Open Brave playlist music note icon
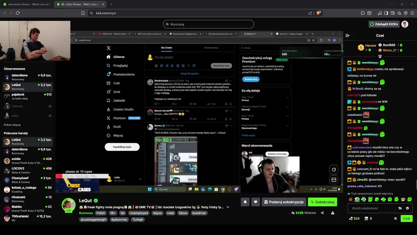This screenshot has height=235, width=417. (380, 13)
